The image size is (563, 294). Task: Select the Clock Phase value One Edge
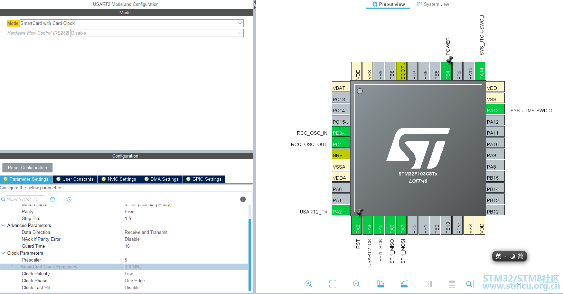135,281
